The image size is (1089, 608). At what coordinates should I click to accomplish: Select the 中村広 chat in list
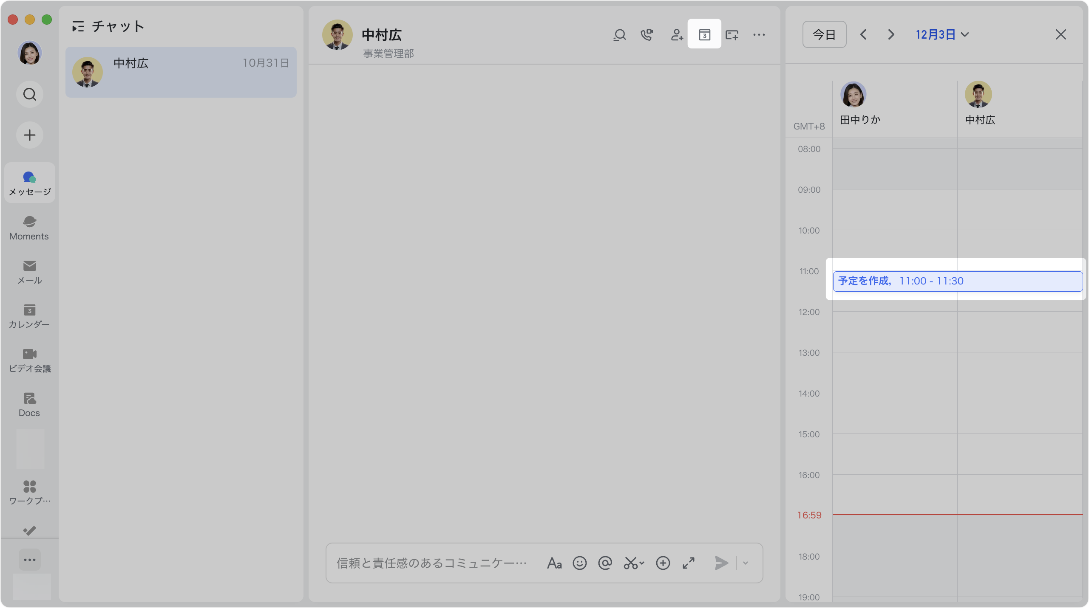click(x=181, y=72)
